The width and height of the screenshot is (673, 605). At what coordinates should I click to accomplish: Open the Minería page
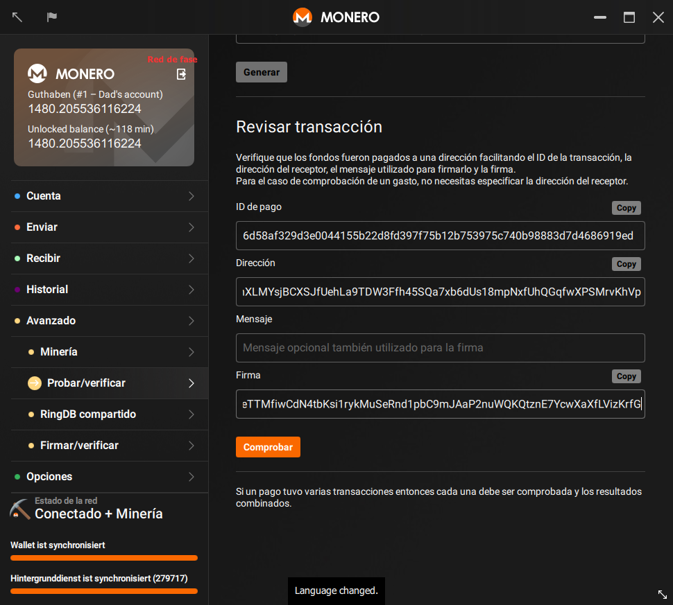tap(110, 352)
